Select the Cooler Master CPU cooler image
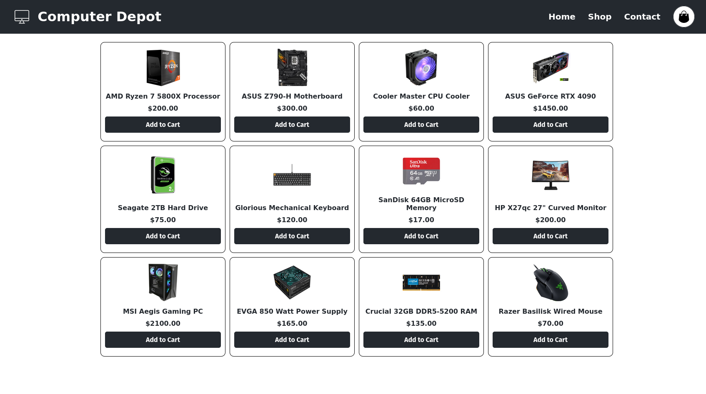Screen dimensions: 706x394 pos(421,67)
